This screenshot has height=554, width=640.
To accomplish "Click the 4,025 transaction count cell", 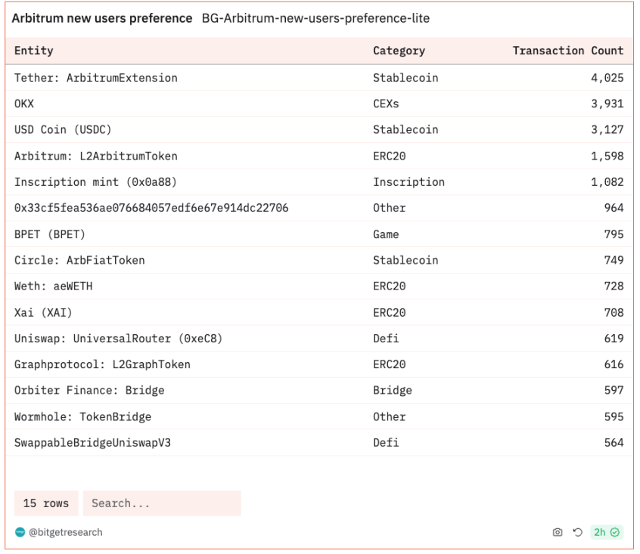I will point(607,78).
